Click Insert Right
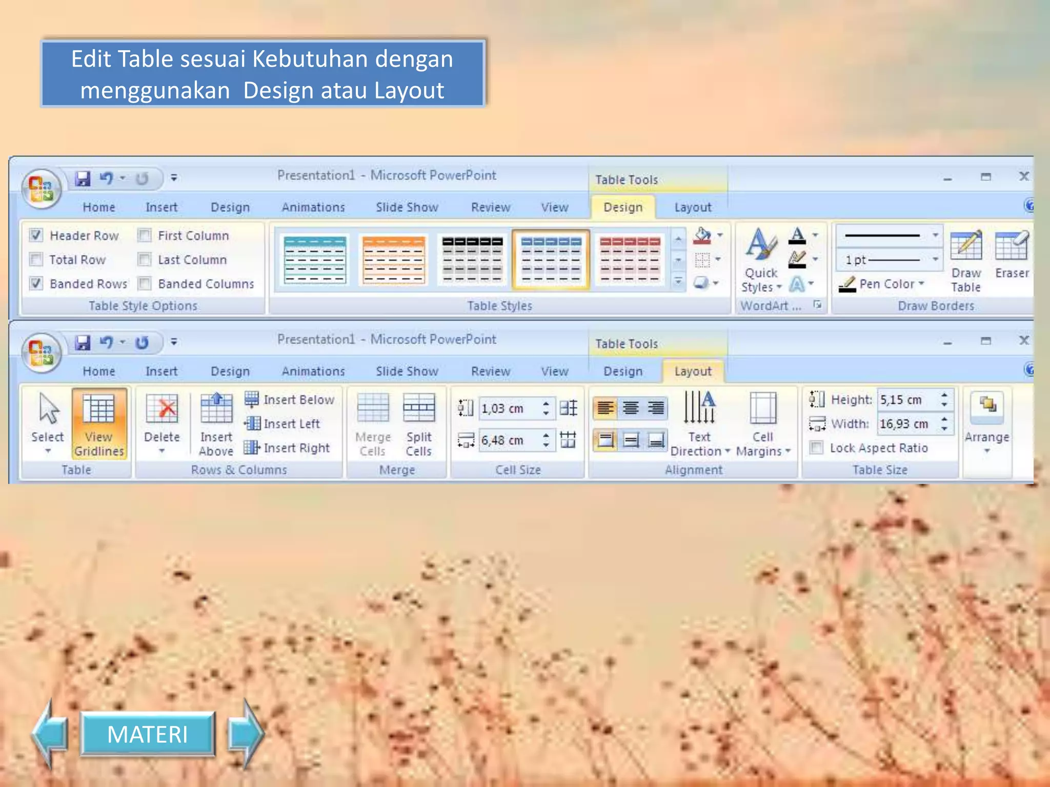The image size is (1050, 787). click(x=287, y=448)
